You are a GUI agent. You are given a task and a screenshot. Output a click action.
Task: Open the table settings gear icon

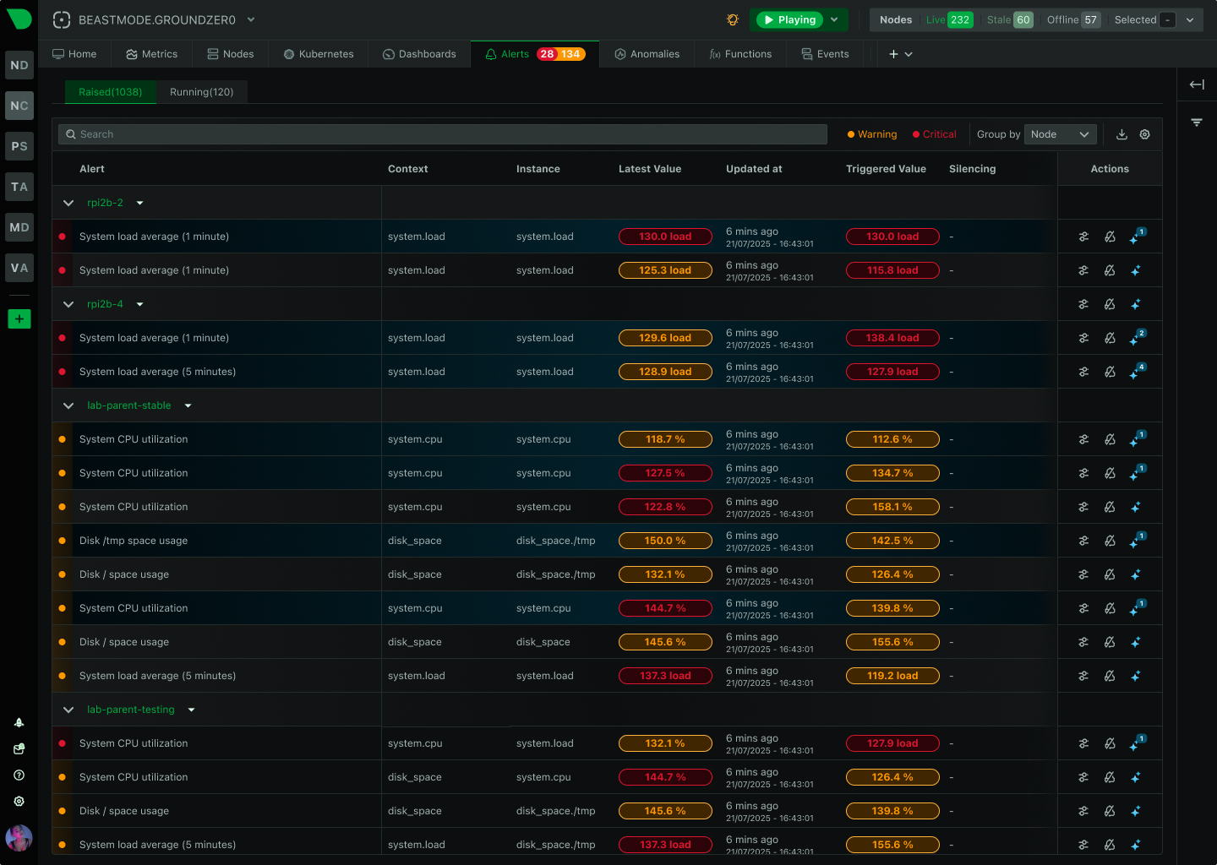pyautogui.click(x=1145, y=134)
